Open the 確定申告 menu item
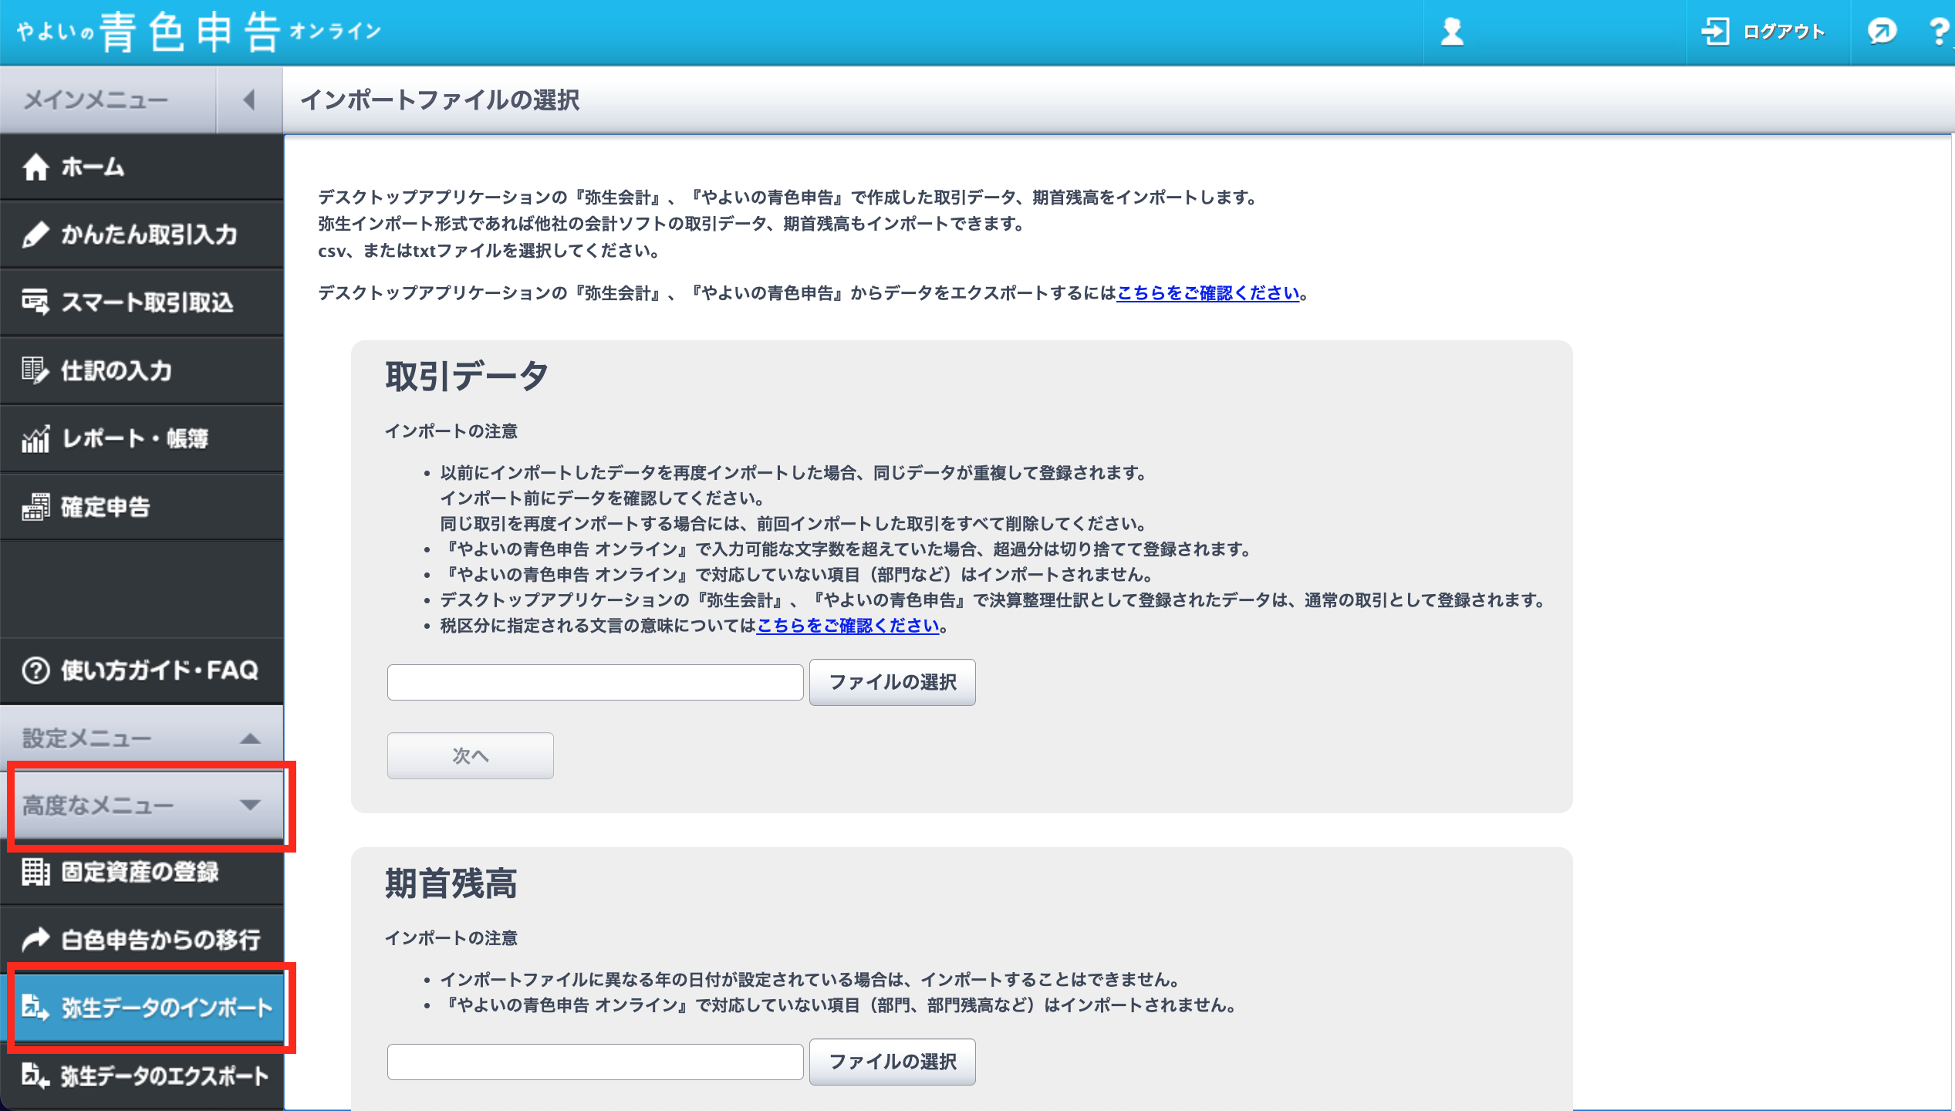 (142, 507)
